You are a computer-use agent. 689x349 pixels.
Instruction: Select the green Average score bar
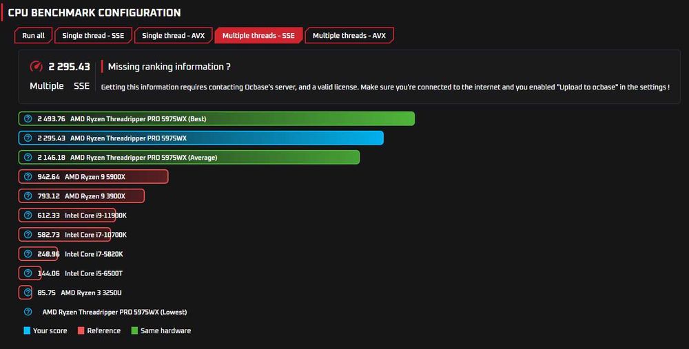[189, 157]
